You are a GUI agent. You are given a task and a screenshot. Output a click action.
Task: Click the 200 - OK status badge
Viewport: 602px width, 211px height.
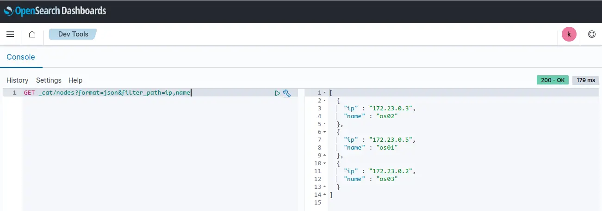click(552, 80)
